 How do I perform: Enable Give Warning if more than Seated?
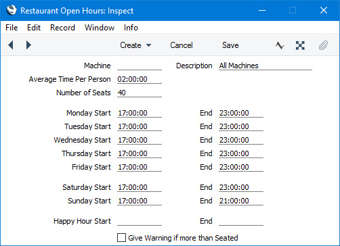click(121, 238)
